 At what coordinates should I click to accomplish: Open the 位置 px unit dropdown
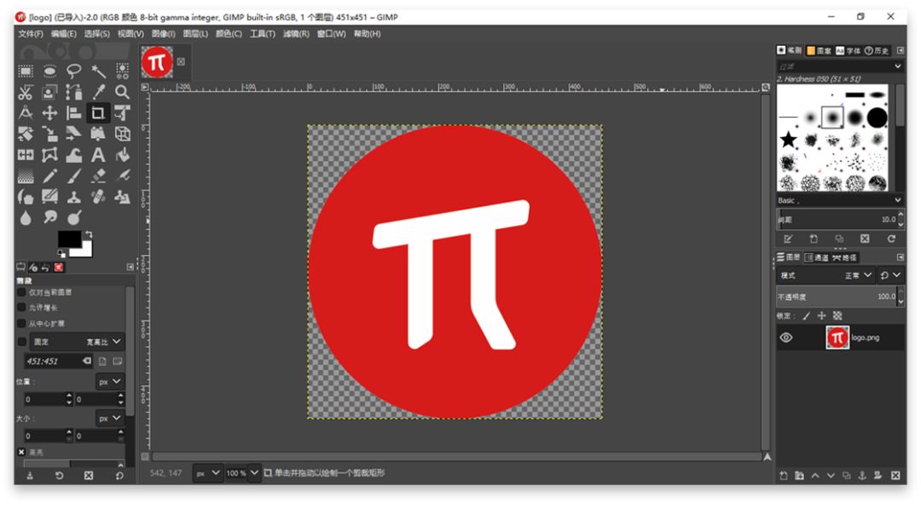pyautogui.click(x=109, y=382)
